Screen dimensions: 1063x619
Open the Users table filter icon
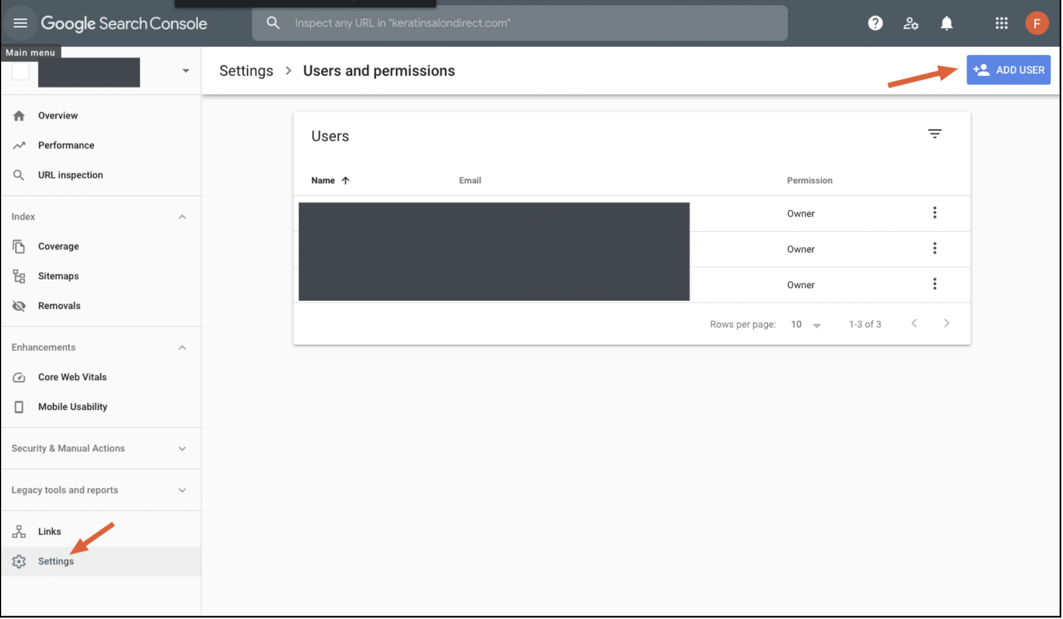click(x=935, y=134)
